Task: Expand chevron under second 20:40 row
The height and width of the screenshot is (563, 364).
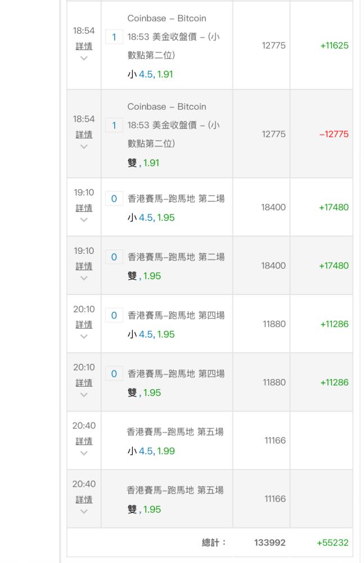Action: tap(84, 511)
